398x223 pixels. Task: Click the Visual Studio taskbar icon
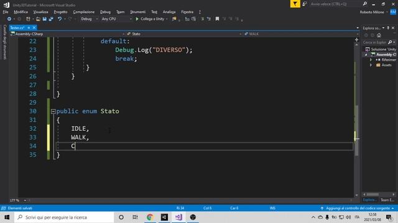(178, 217)
